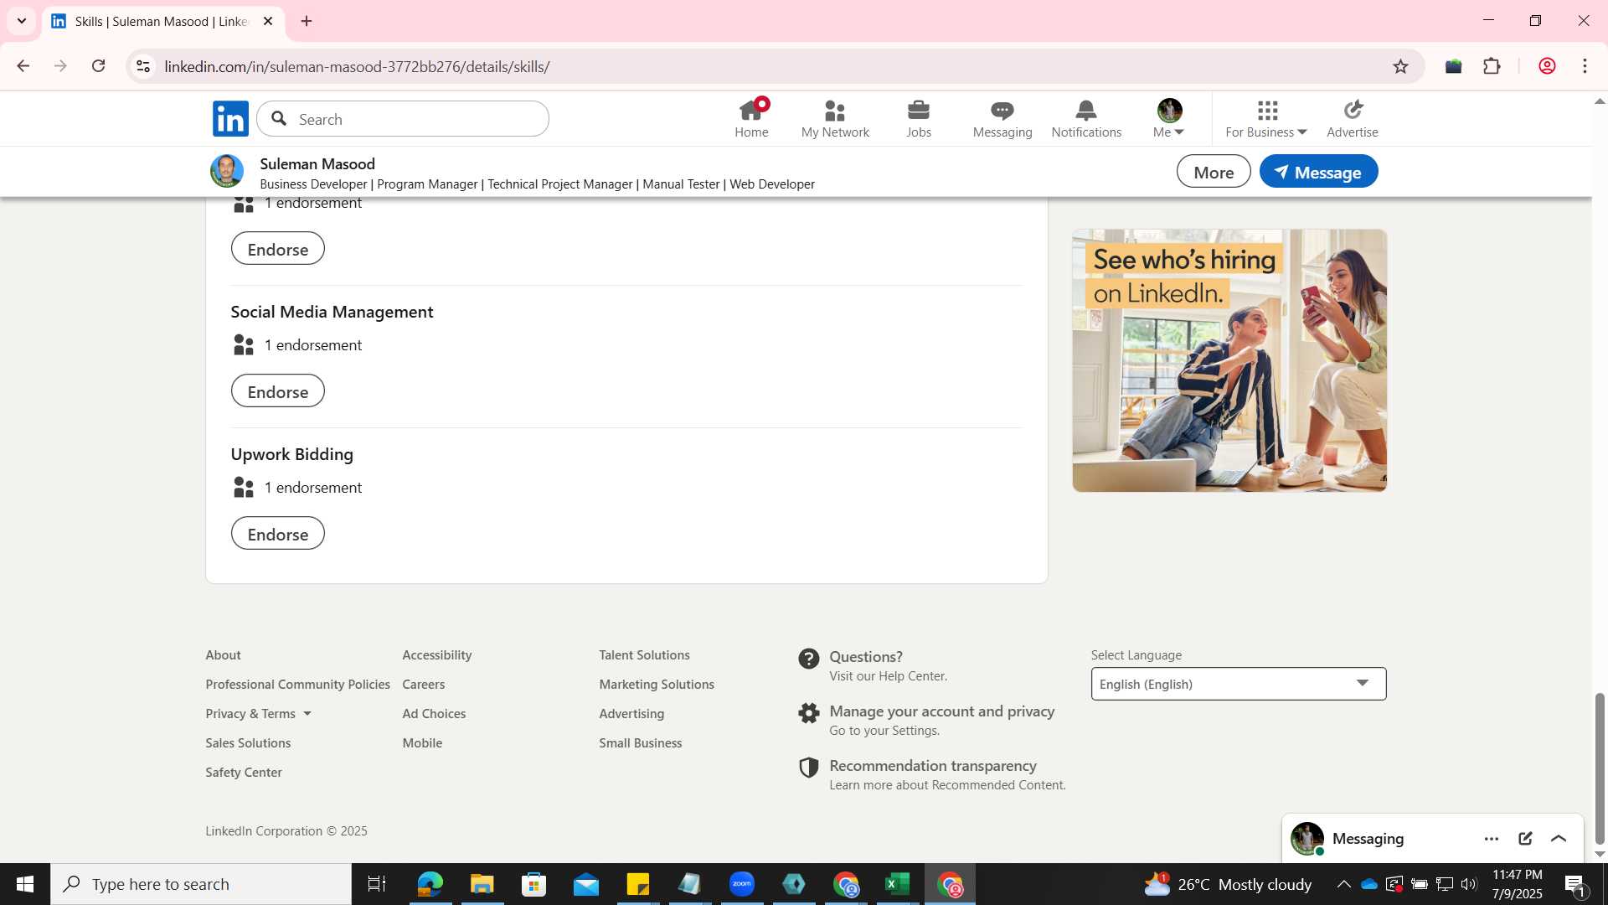Open Excel from the taskbar

point(898,884)
